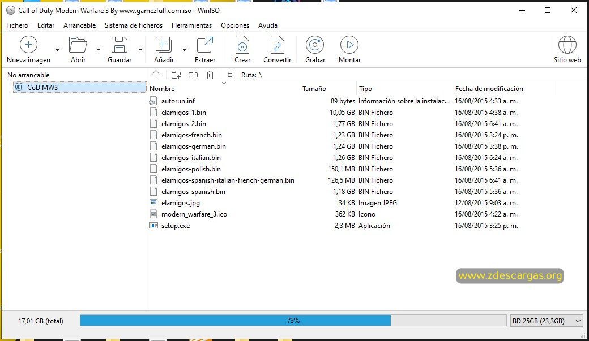Click the 10,05 GB size cell
589x341 pixels.
click(x=342, y=112)
